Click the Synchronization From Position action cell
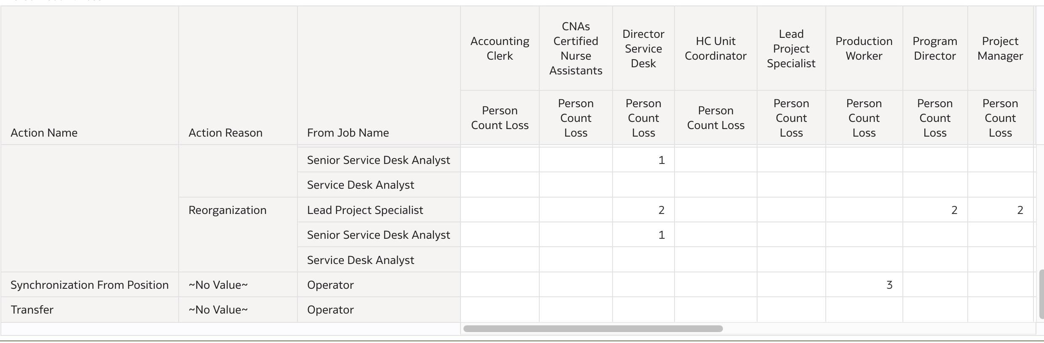 (x=89, y=285)
